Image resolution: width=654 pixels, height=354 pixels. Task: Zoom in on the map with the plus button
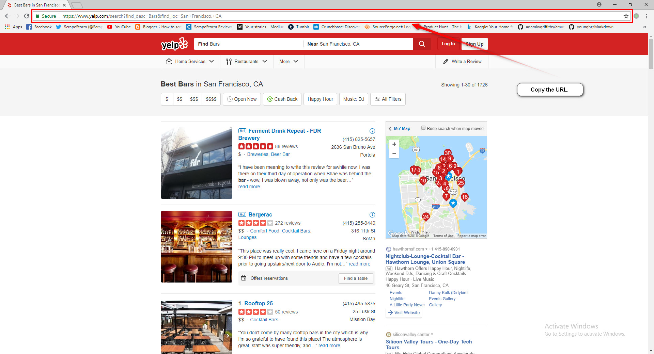point(394,144)
